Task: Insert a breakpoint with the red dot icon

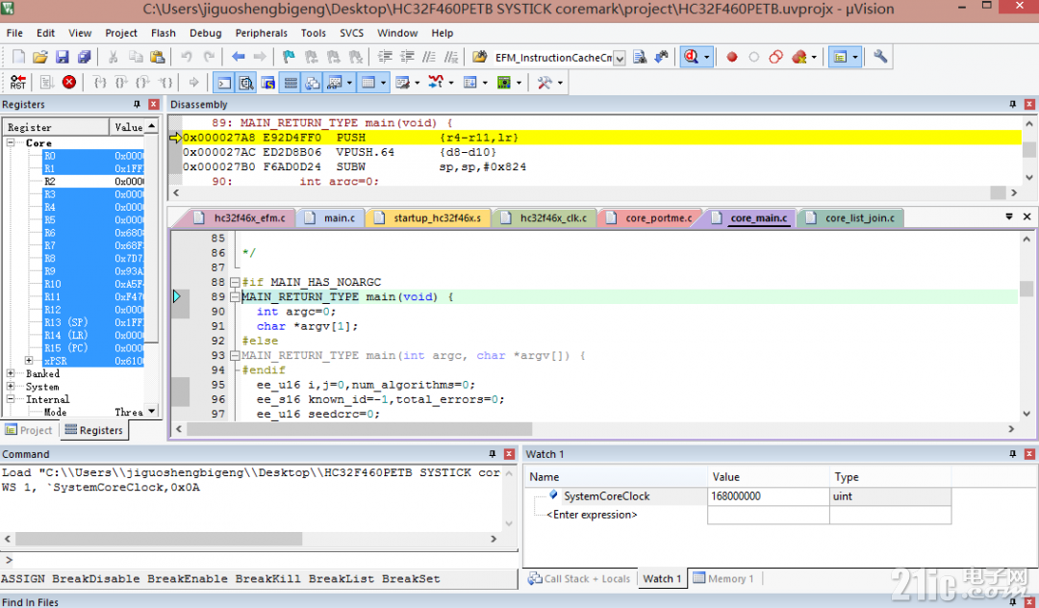Action: coord(731,58)
